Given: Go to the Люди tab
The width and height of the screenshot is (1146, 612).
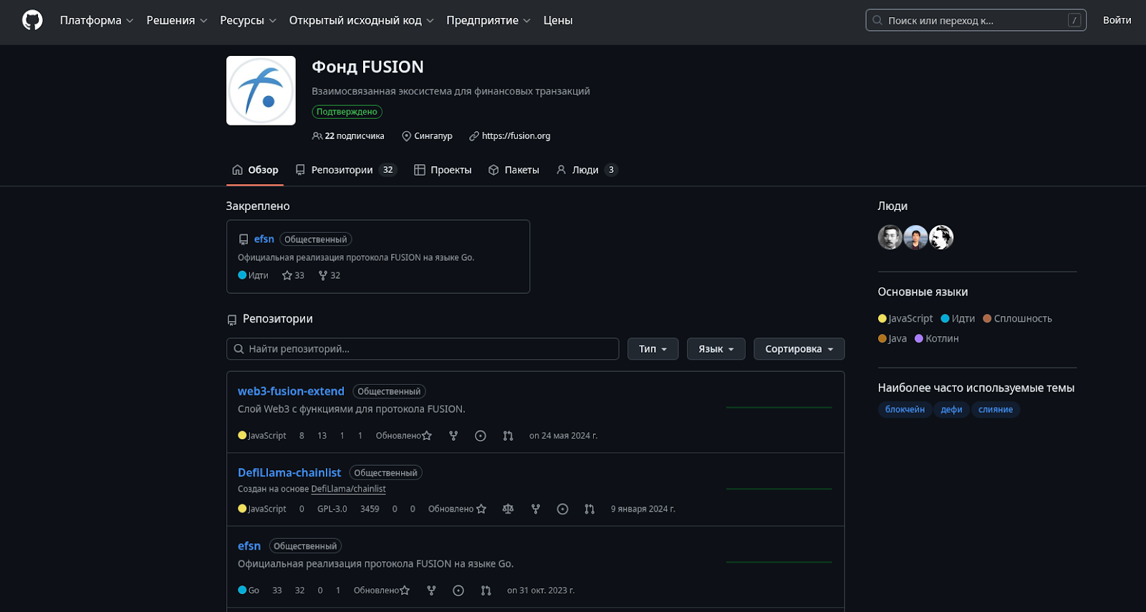Looking at the screenshot, I should (x=586, y=170).
